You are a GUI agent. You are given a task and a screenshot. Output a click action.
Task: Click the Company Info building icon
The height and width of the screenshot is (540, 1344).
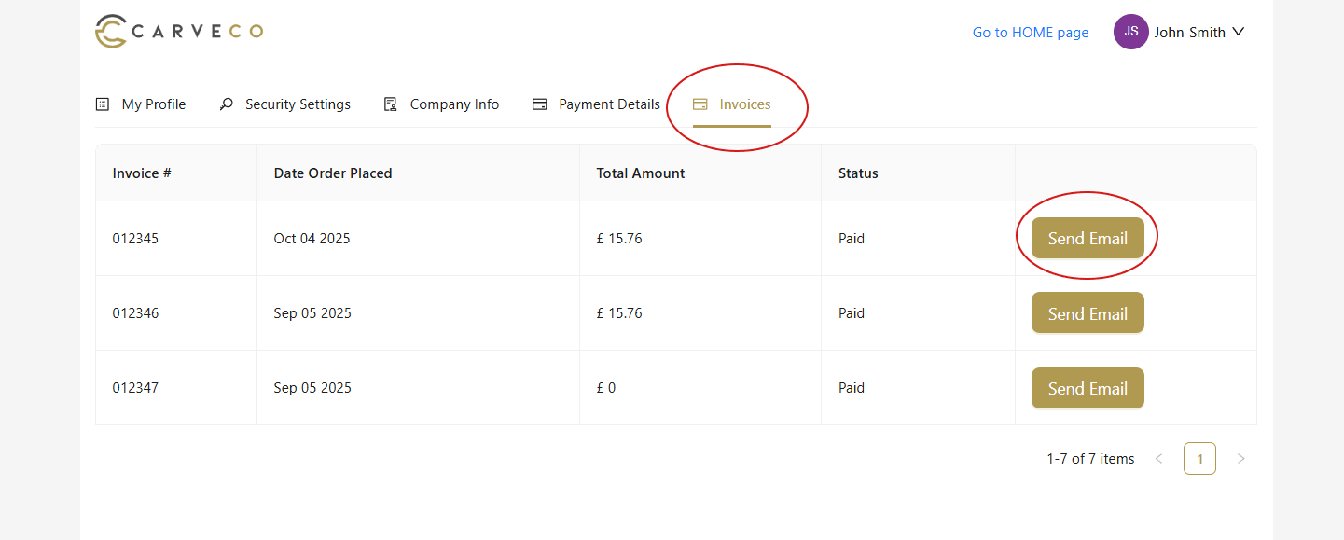pos(391,104)
